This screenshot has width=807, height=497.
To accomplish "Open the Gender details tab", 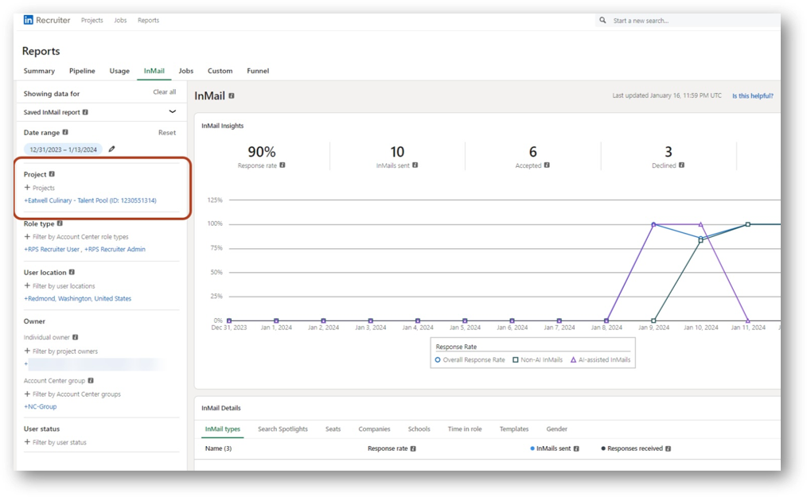I will (557, 429).
